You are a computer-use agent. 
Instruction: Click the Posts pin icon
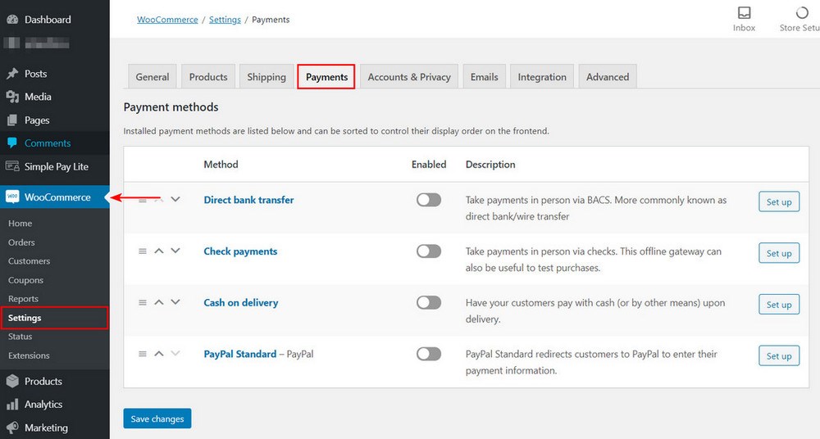(12, 74)
